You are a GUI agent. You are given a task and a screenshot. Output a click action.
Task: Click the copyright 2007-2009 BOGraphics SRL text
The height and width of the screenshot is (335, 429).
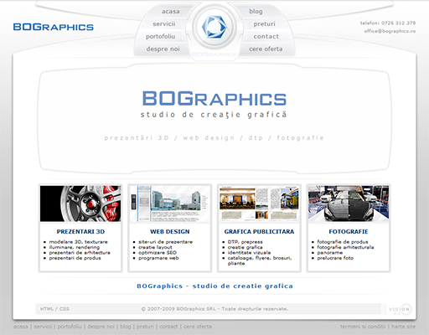click(214, 309)
